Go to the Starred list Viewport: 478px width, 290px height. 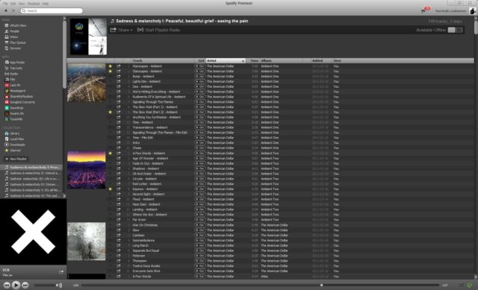(x=13, y=151)
